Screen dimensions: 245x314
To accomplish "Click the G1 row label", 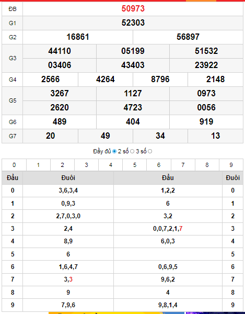I will pyautogui.click(x=13, y=23).
